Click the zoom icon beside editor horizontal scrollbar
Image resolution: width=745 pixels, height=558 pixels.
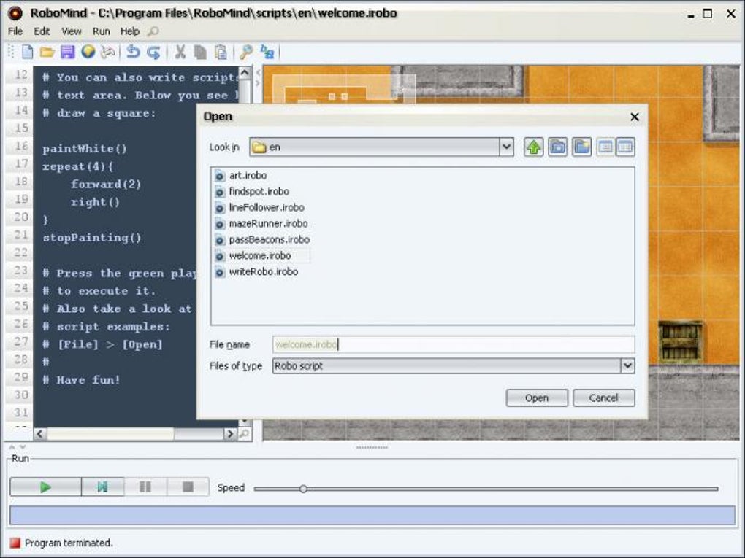pos(244,433)
